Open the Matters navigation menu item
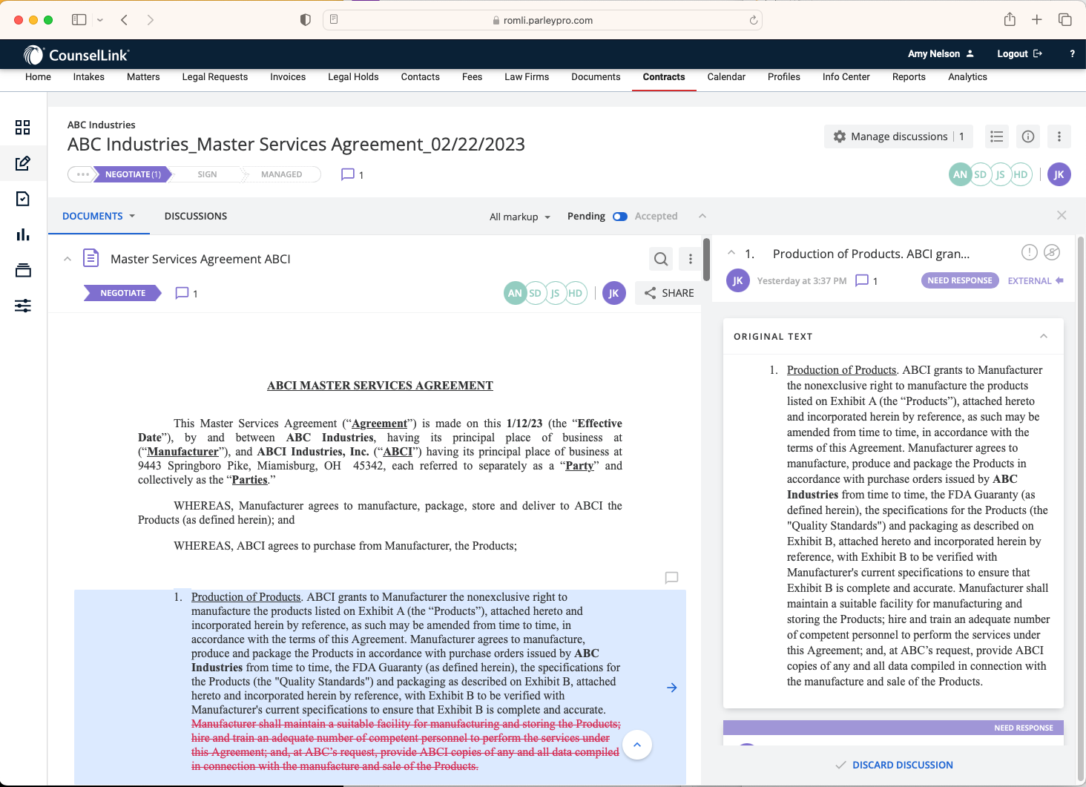The image size is (1086, 787). point(143,77)
